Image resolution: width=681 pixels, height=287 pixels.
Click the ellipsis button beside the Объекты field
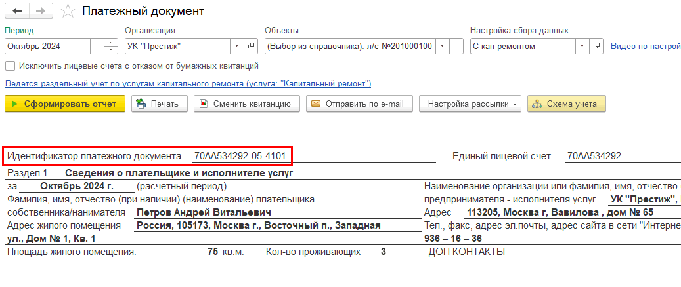click(x=443, y=47)
